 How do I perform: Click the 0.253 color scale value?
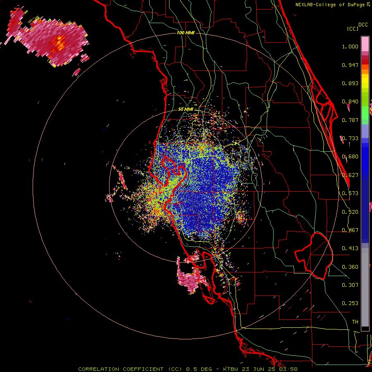pos(350,303)
